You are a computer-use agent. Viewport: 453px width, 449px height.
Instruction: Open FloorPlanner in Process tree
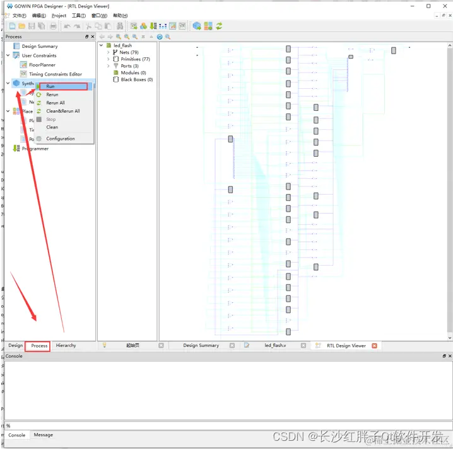[42, 65]
